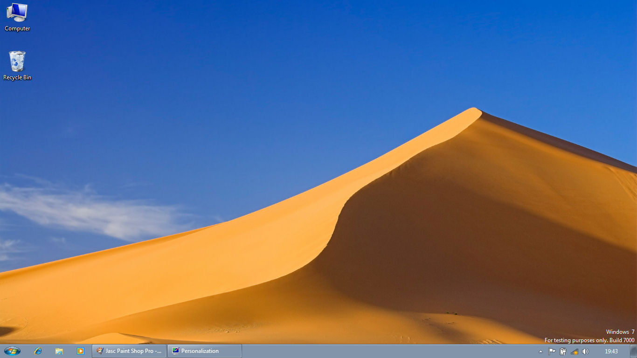637x358 pixels.
Task: Open the Action Center flag icon
Action: pyautogui.click(x=552, y=351)
